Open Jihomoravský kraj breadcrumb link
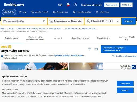Screen dimensions: 137x102 [x=71, y=29]
